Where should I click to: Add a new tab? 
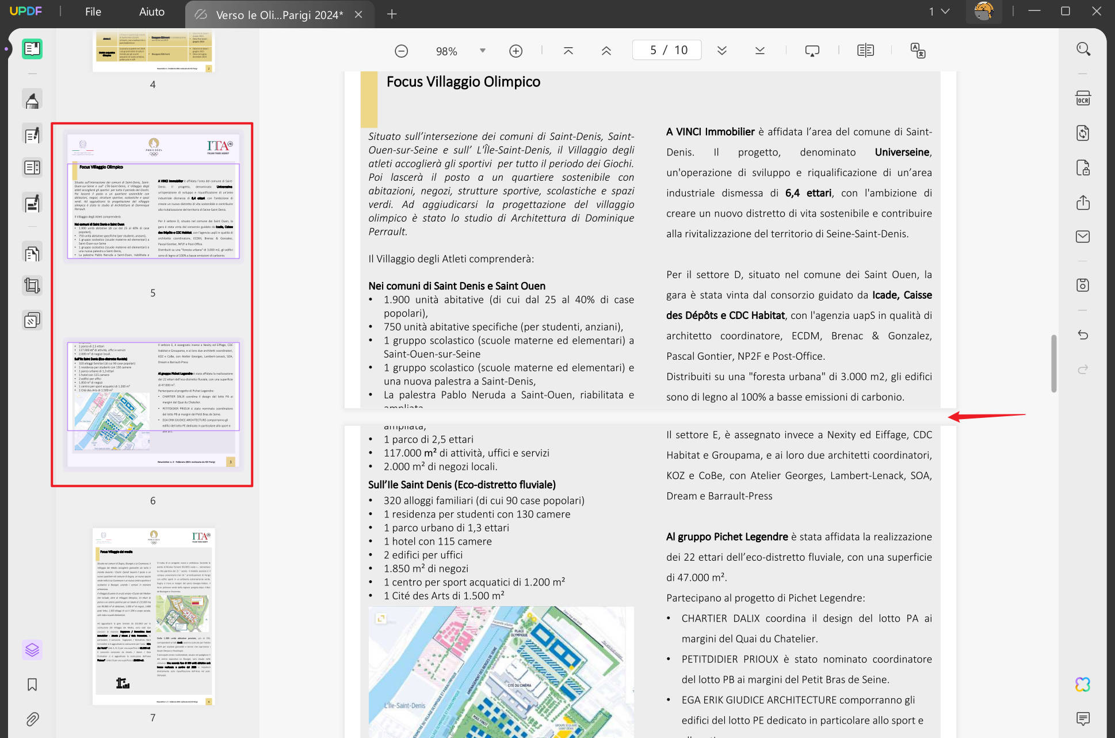point(392,14)
